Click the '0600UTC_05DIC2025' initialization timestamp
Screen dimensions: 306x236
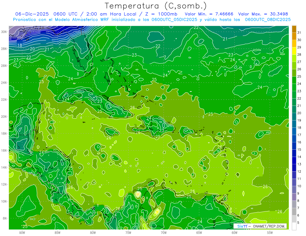point(174,19)
